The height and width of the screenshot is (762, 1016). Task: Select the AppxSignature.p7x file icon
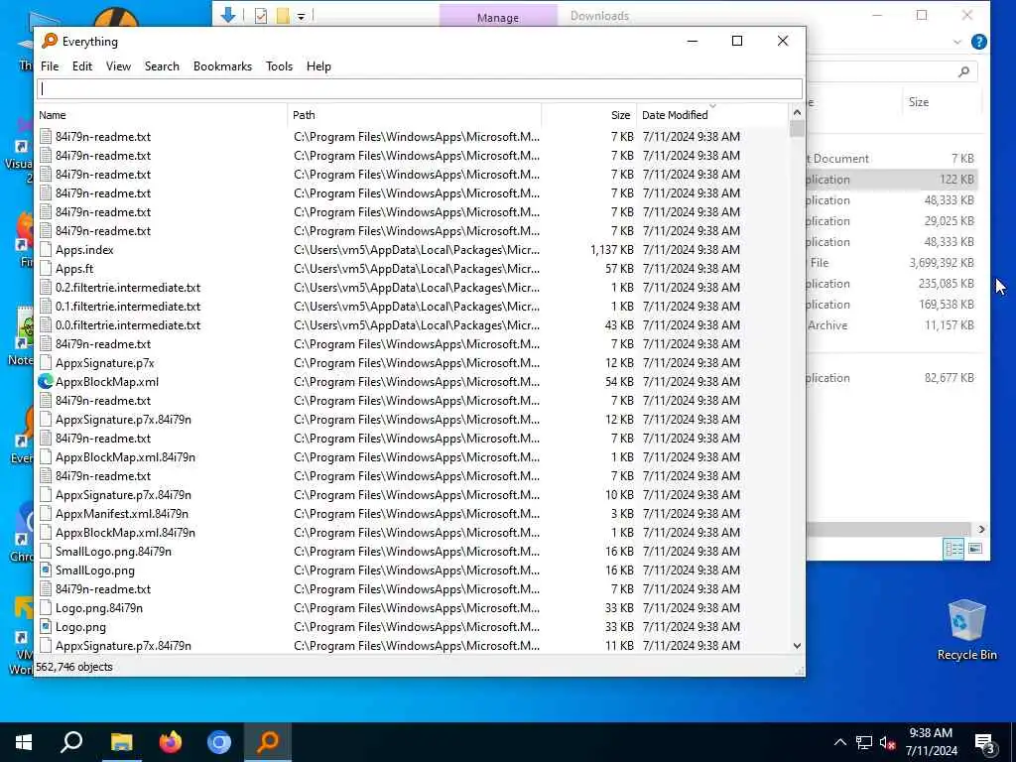(46, 363)
